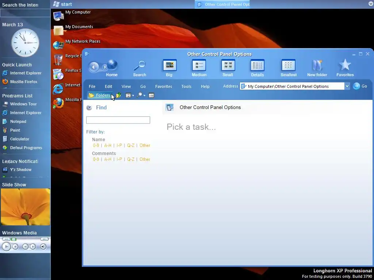Open Mozilla Firefox in Quick Launch
Image resolution: width=374 pixels, height=280 pixels.
coord(20,82)
